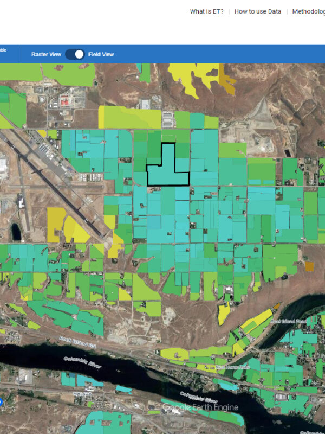Click the Field View label
Viewport: 325px width, 434px height.
[x=101, y=54]
